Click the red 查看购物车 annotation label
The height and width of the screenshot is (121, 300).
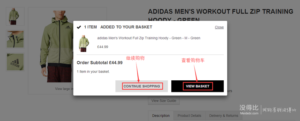(x=193, y=61)
